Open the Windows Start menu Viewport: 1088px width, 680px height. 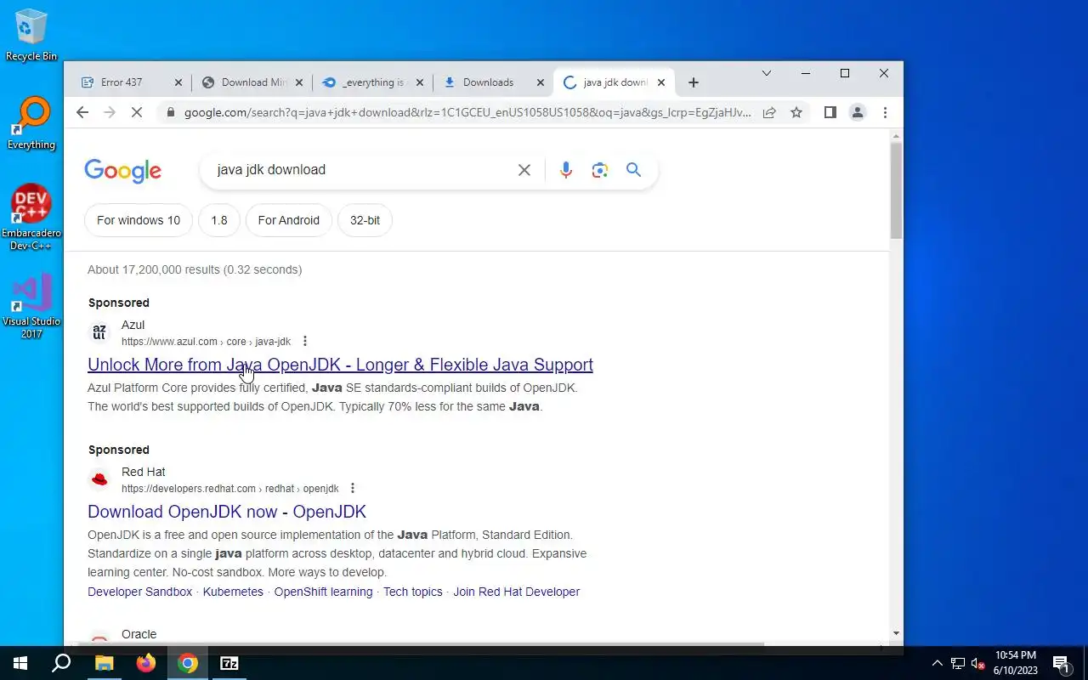tap(20, 664)
